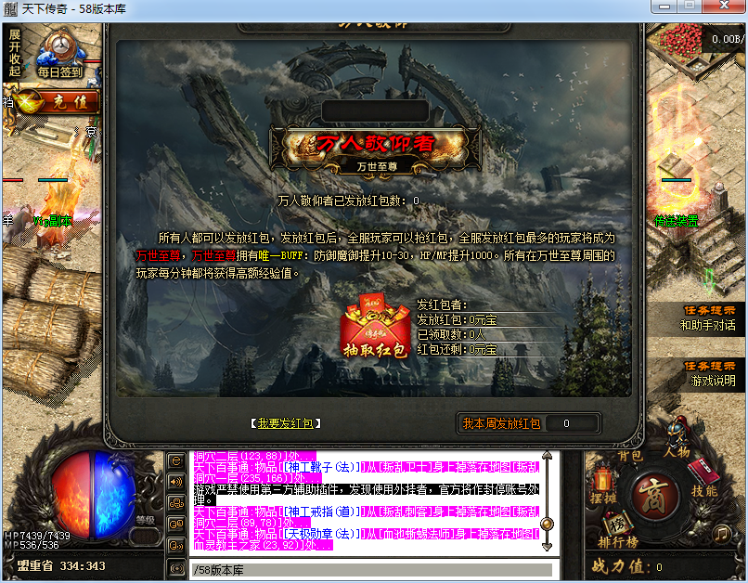Click the MP536/536 readout

point(32,545)
